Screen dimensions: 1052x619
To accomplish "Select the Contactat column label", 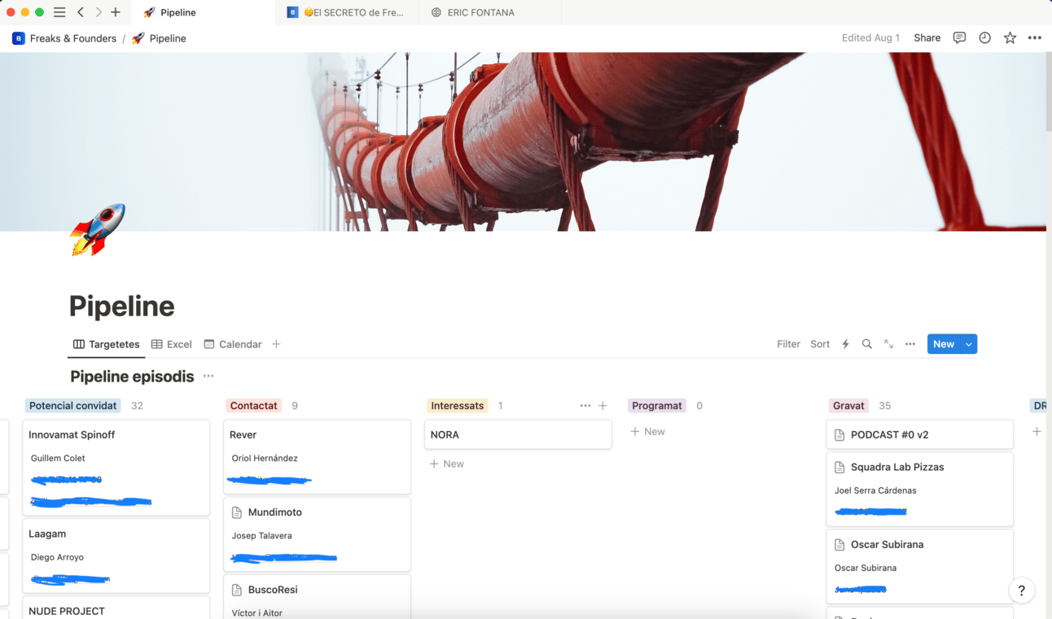I will [253, 405].
